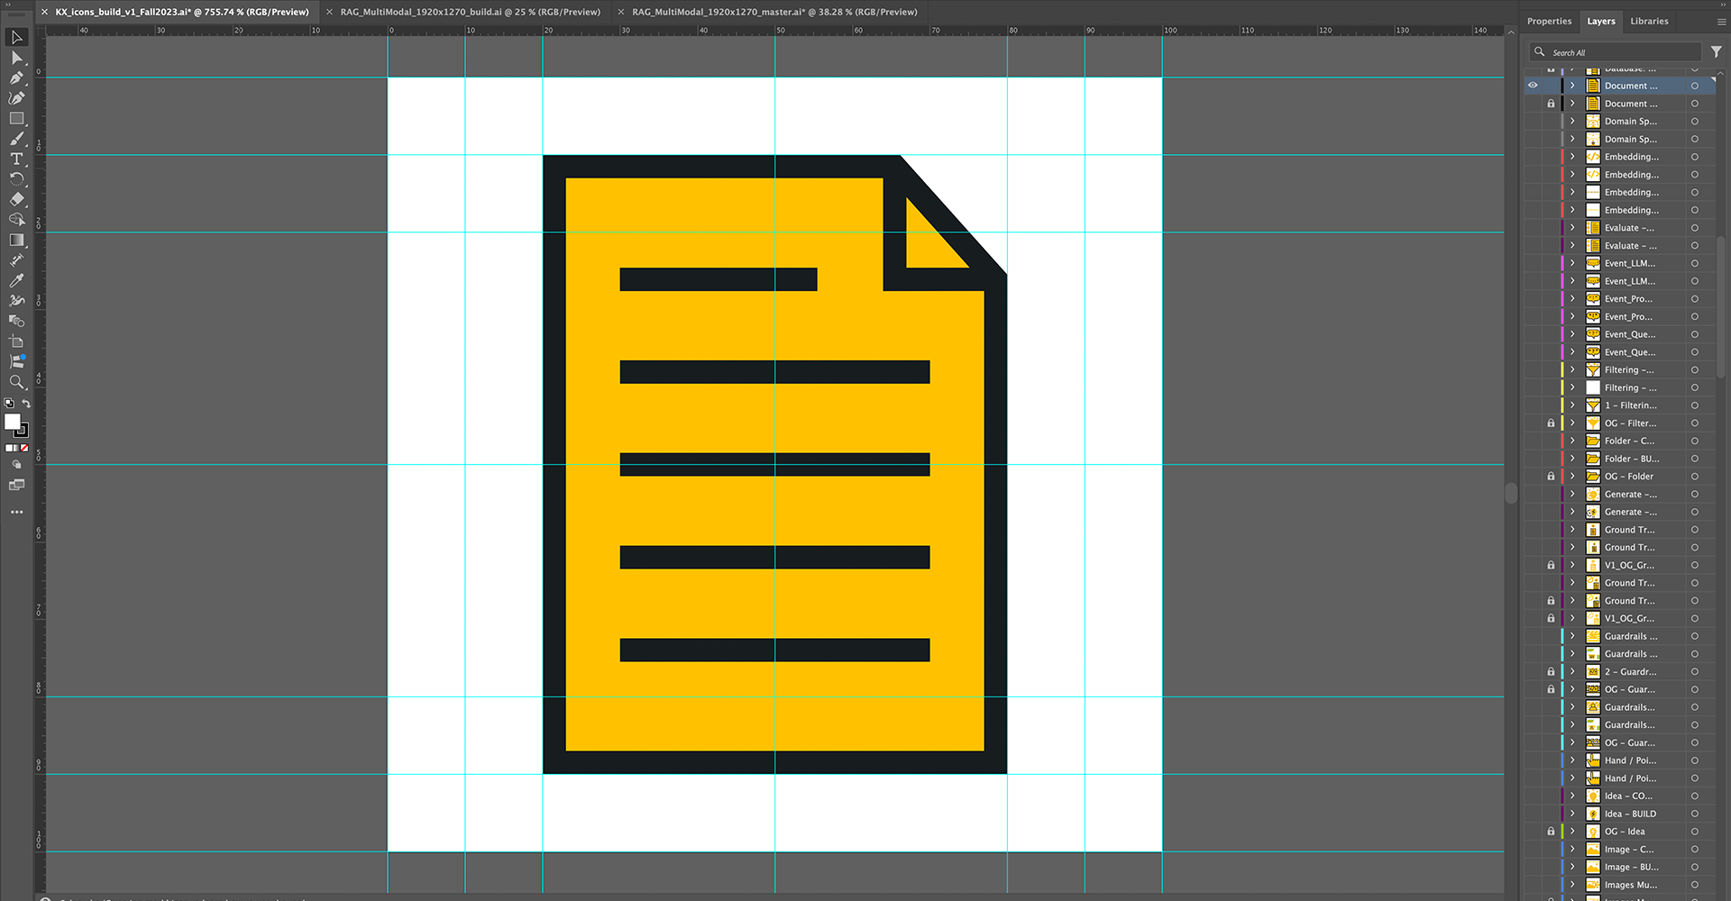Viewport: 1731px width, 901px height.
Task: Close the RAG_MultiModal_1920x1270_master.ai tab
Action: (x=621, y=12)
